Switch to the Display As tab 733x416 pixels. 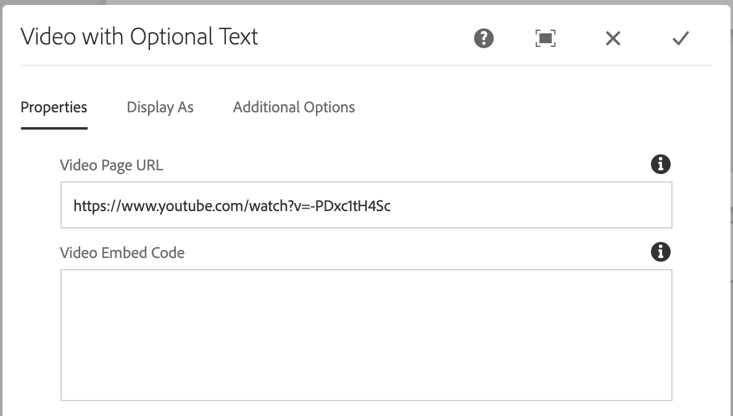point(160,107)
